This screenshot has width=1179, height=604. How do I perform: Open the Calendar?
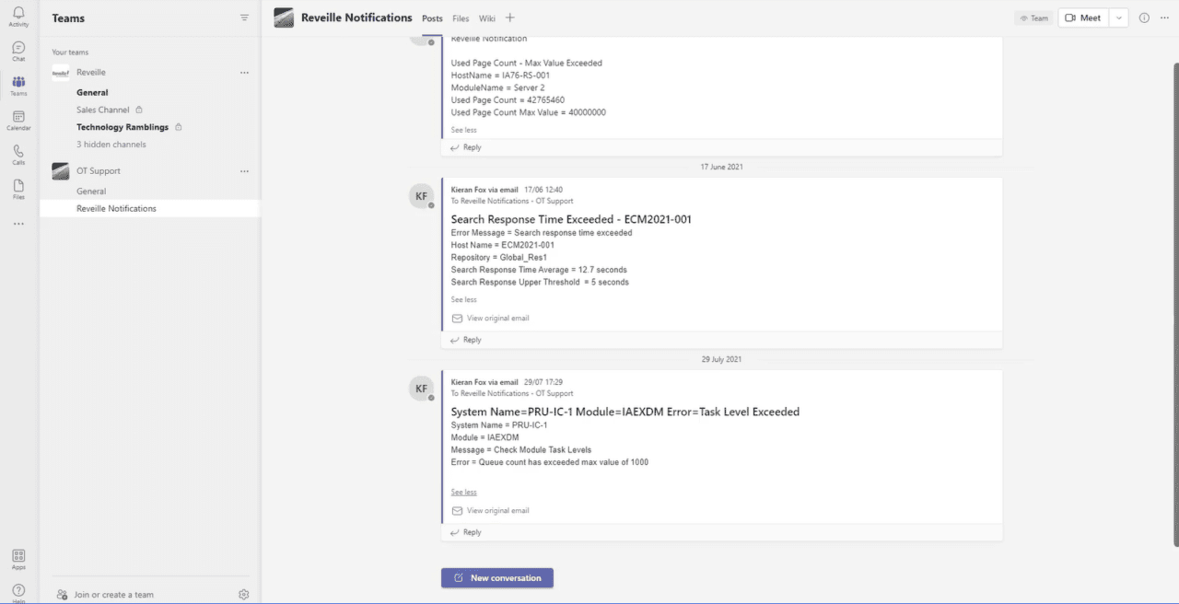click(x=18, y=120)
